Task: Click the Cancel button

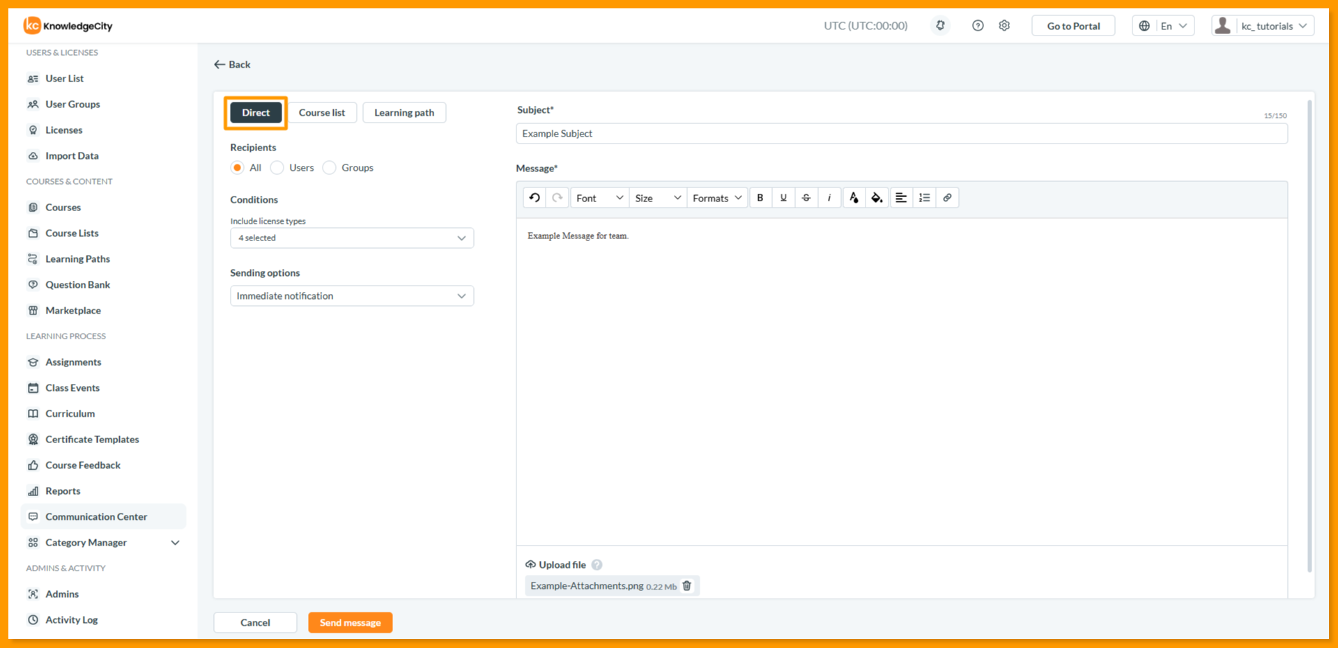Action: coord(255,623)
